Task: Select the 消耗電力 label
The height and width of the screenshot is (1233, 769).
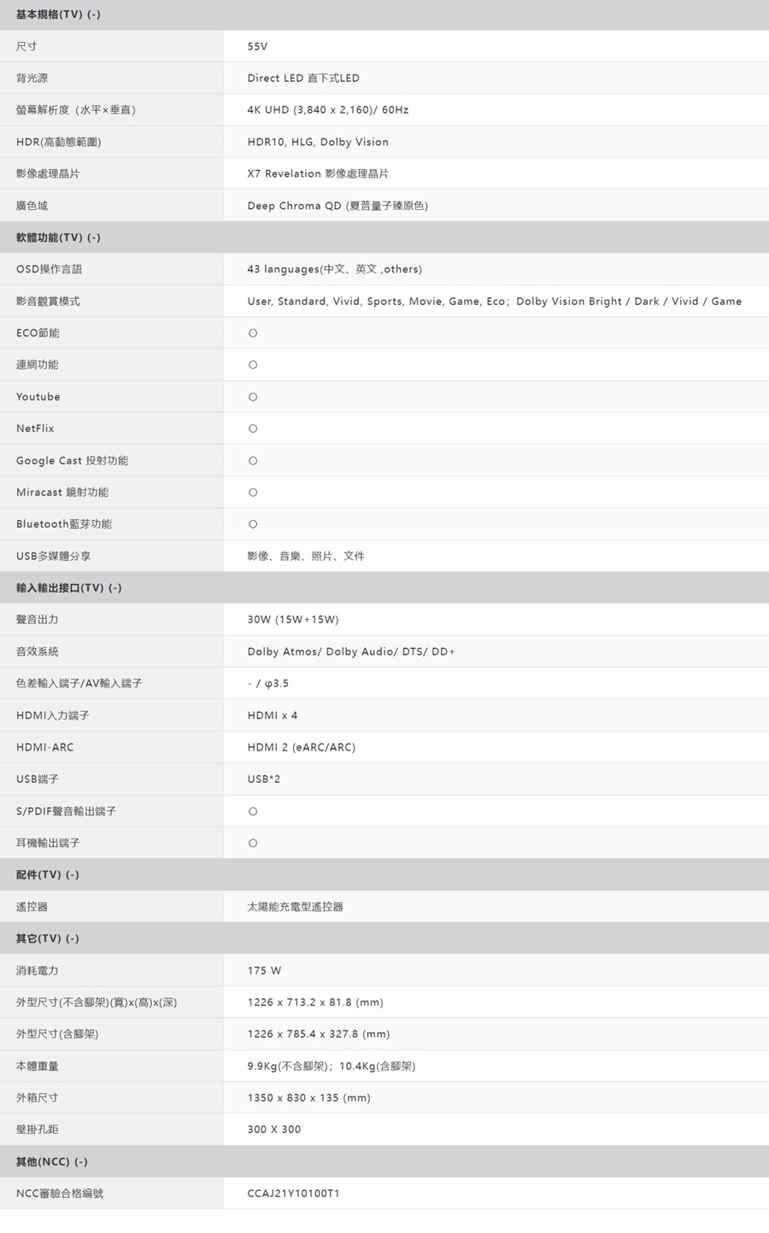Action: (x=37, y=971)
